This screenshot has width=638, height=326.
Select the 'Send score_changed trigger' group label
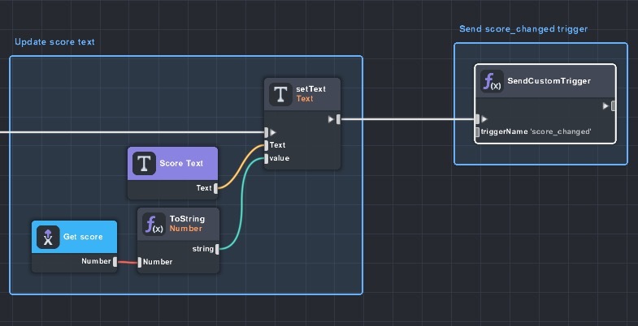pyautogui.click(x=523, y=29)
